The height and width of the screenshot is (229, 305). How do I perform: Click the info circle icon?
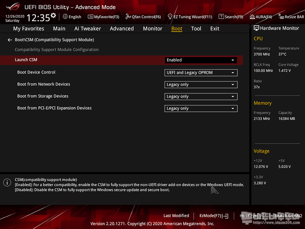click(7, 183)
